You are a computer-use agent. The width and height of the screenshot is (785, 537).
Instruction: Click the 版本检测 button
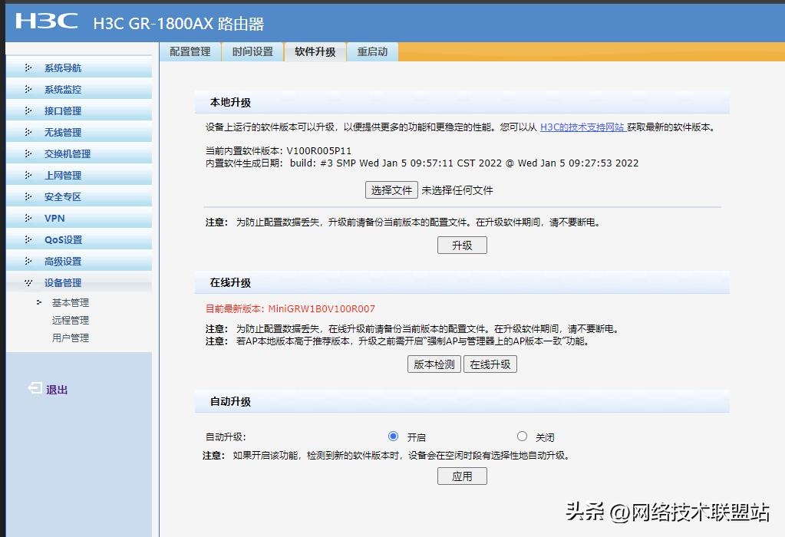tap(434, 364)
